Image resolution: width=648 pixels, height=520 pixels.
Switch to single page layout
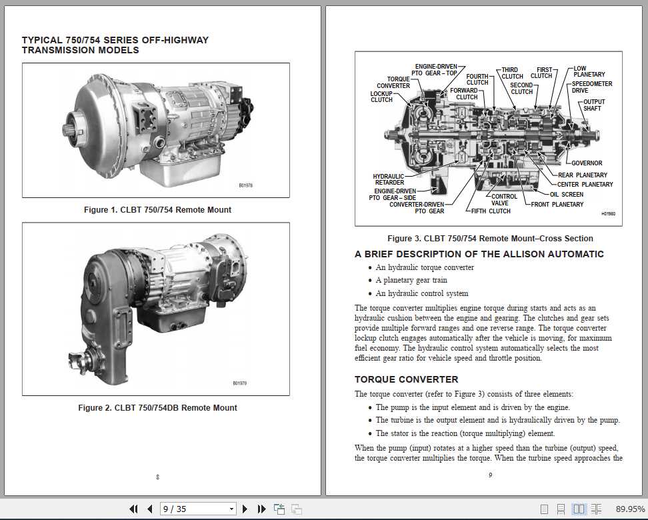544,509
